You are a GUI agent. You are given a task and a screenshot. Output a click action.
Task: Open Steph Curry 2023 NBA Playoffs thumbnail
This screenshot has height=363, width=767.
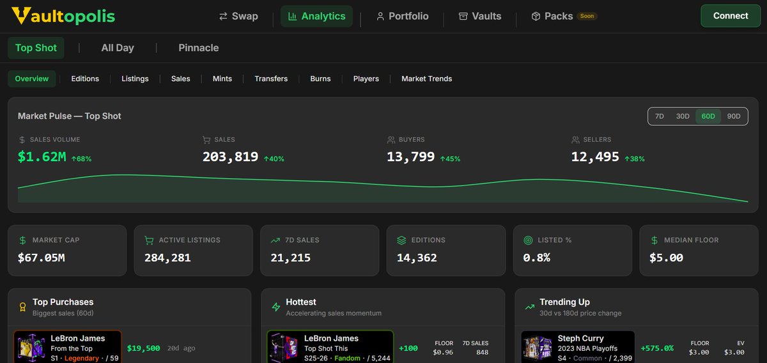536,348
